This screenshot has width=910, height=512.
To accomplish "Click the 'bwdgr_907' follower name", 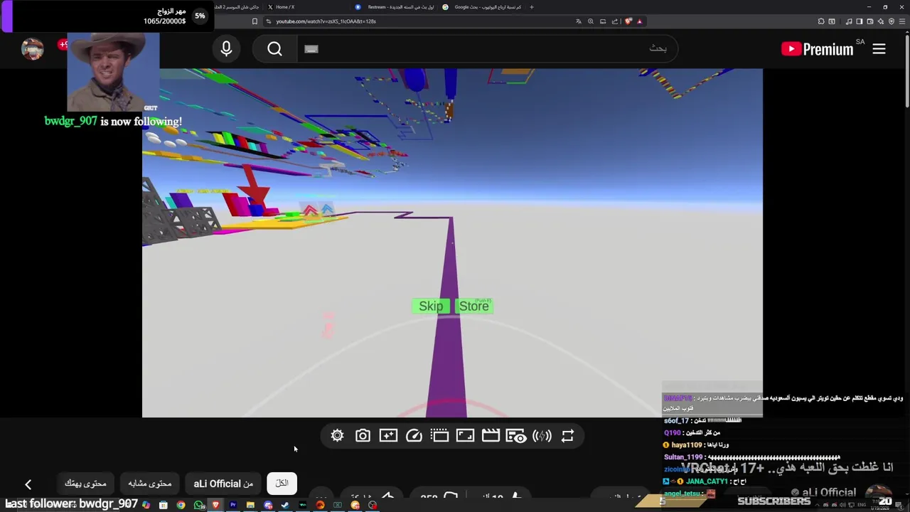I will pos(70,122).
